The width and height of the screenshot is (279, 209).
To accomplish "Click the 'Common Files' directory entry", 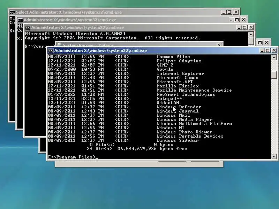I will pyautogui.click(x=173, y=57).
